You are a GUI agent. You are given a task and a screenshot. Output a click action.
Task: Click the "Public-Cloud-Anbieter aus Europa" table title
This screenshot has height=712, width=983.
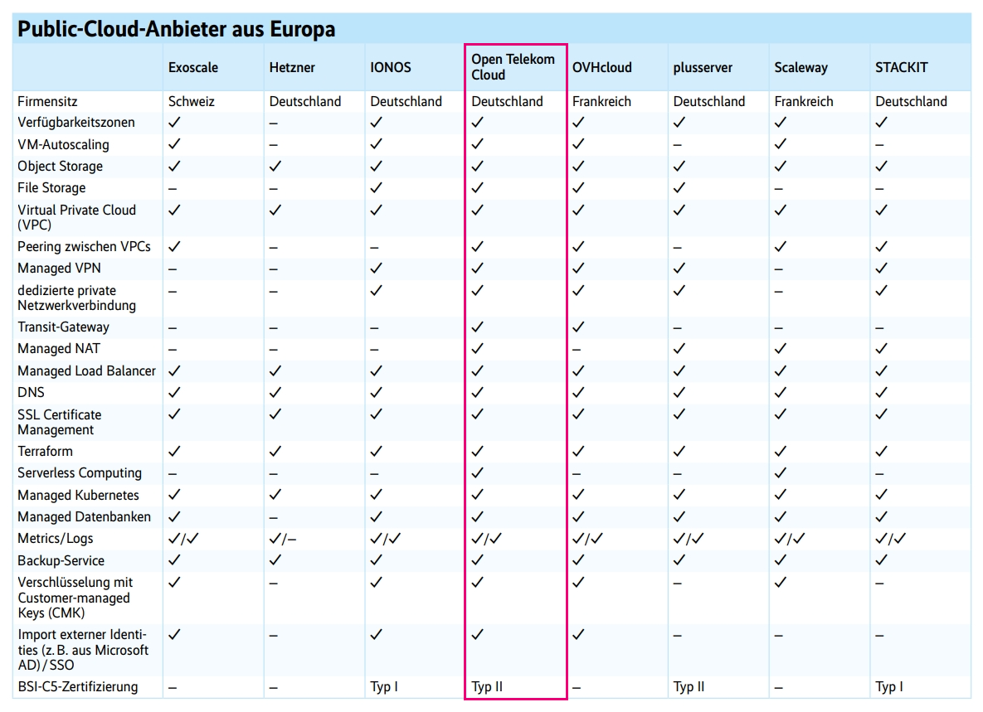pos(177,29)
